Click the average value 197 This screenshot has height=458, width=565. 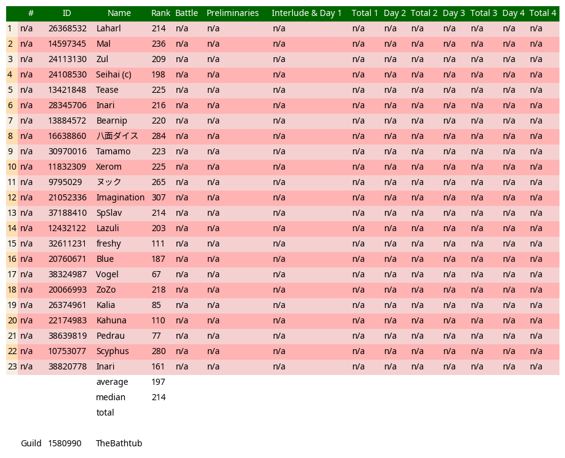pos(158,382)
